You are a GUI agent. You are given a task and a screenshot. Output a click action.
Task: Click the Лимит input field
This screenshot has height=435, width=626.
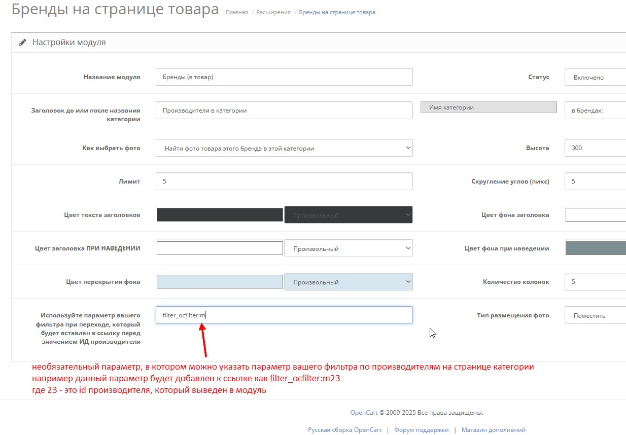click(x=284, y=181)
